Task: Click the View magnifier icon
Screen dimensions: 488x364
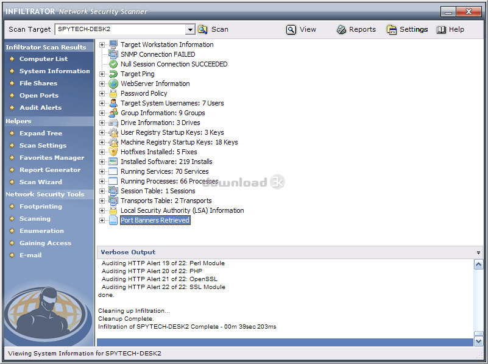Action: 291,30
